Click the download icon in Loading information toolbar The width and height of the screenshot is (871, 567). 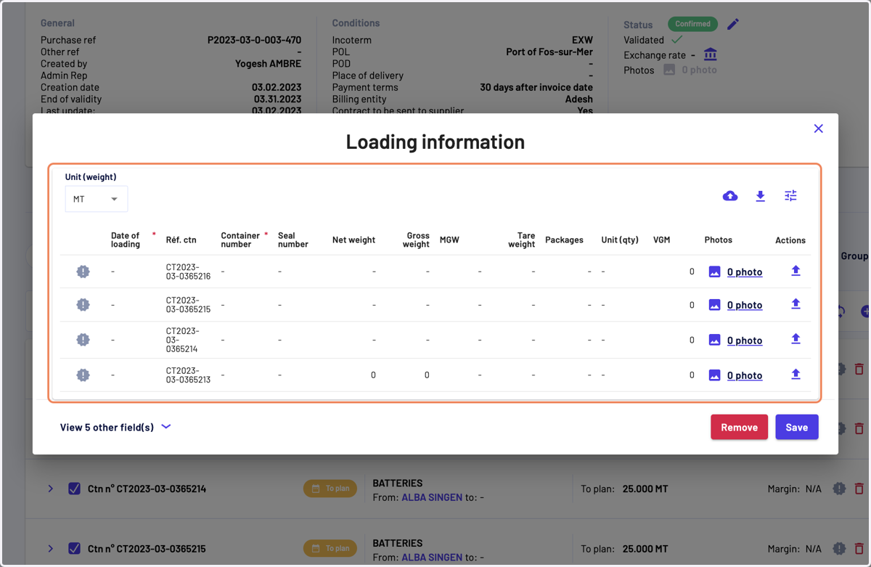click(760, 196)
